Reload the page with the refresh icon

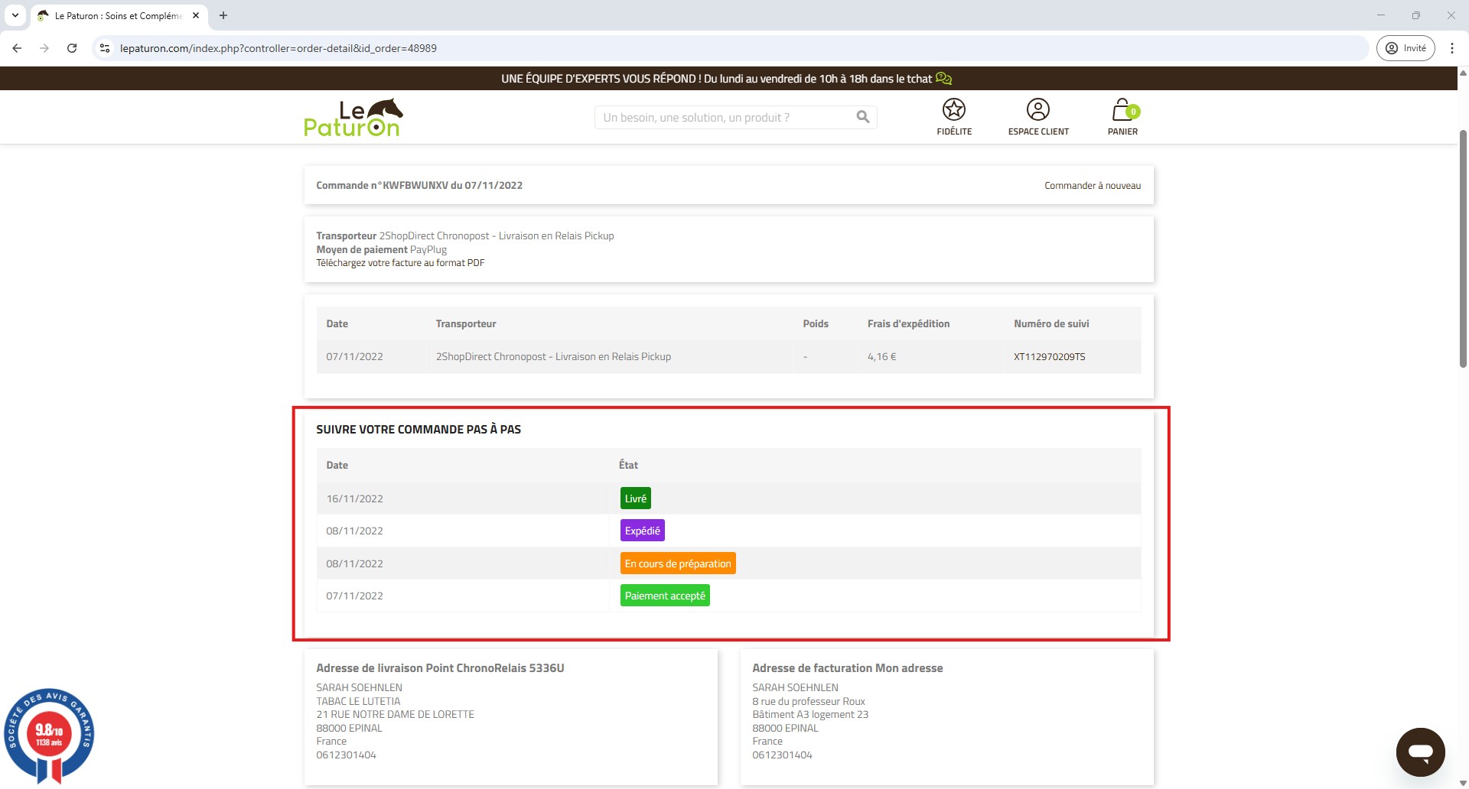point(72,48)
